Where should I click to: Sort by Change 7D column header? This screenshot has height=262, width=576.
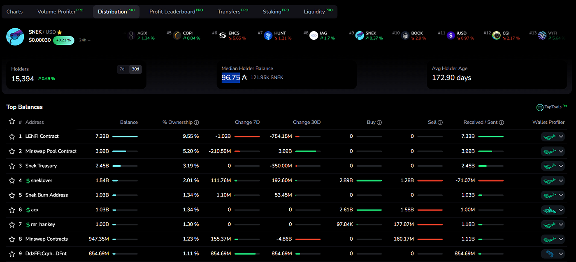[x=247, y=122]
